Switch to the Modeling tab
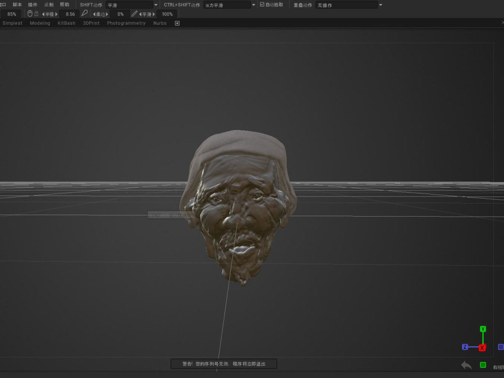Viewport: 504px width, 378px height. (40, 23)
